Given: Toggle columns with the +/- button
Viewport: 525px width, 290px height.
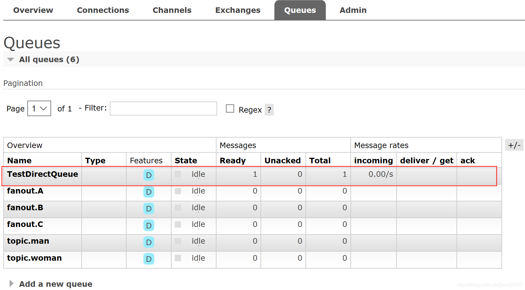Looking at the screenshot, I should 514,145.
